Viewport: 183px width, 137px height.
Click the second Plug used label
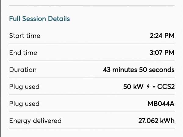pyautogui.click(x=24, y=104)
